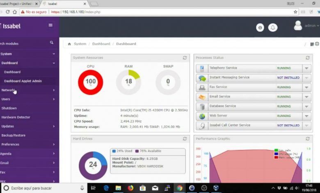Click the No es seguro security warning
This screenshot has height=193, width=320.
tap(34, 12)
